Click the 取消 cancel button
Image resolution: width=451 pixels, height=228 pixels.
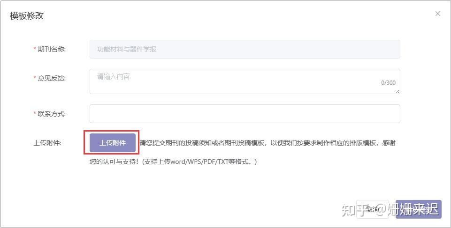(373, 209)
